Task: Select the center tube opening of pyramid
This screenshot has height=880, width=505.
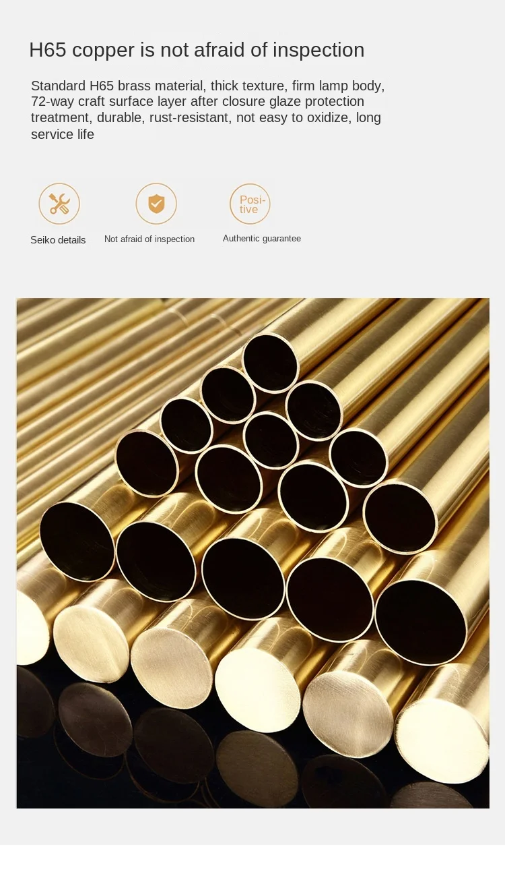Action: 271,440
